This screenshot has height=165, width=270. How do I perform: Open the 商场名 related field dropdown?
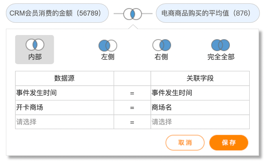200,108
